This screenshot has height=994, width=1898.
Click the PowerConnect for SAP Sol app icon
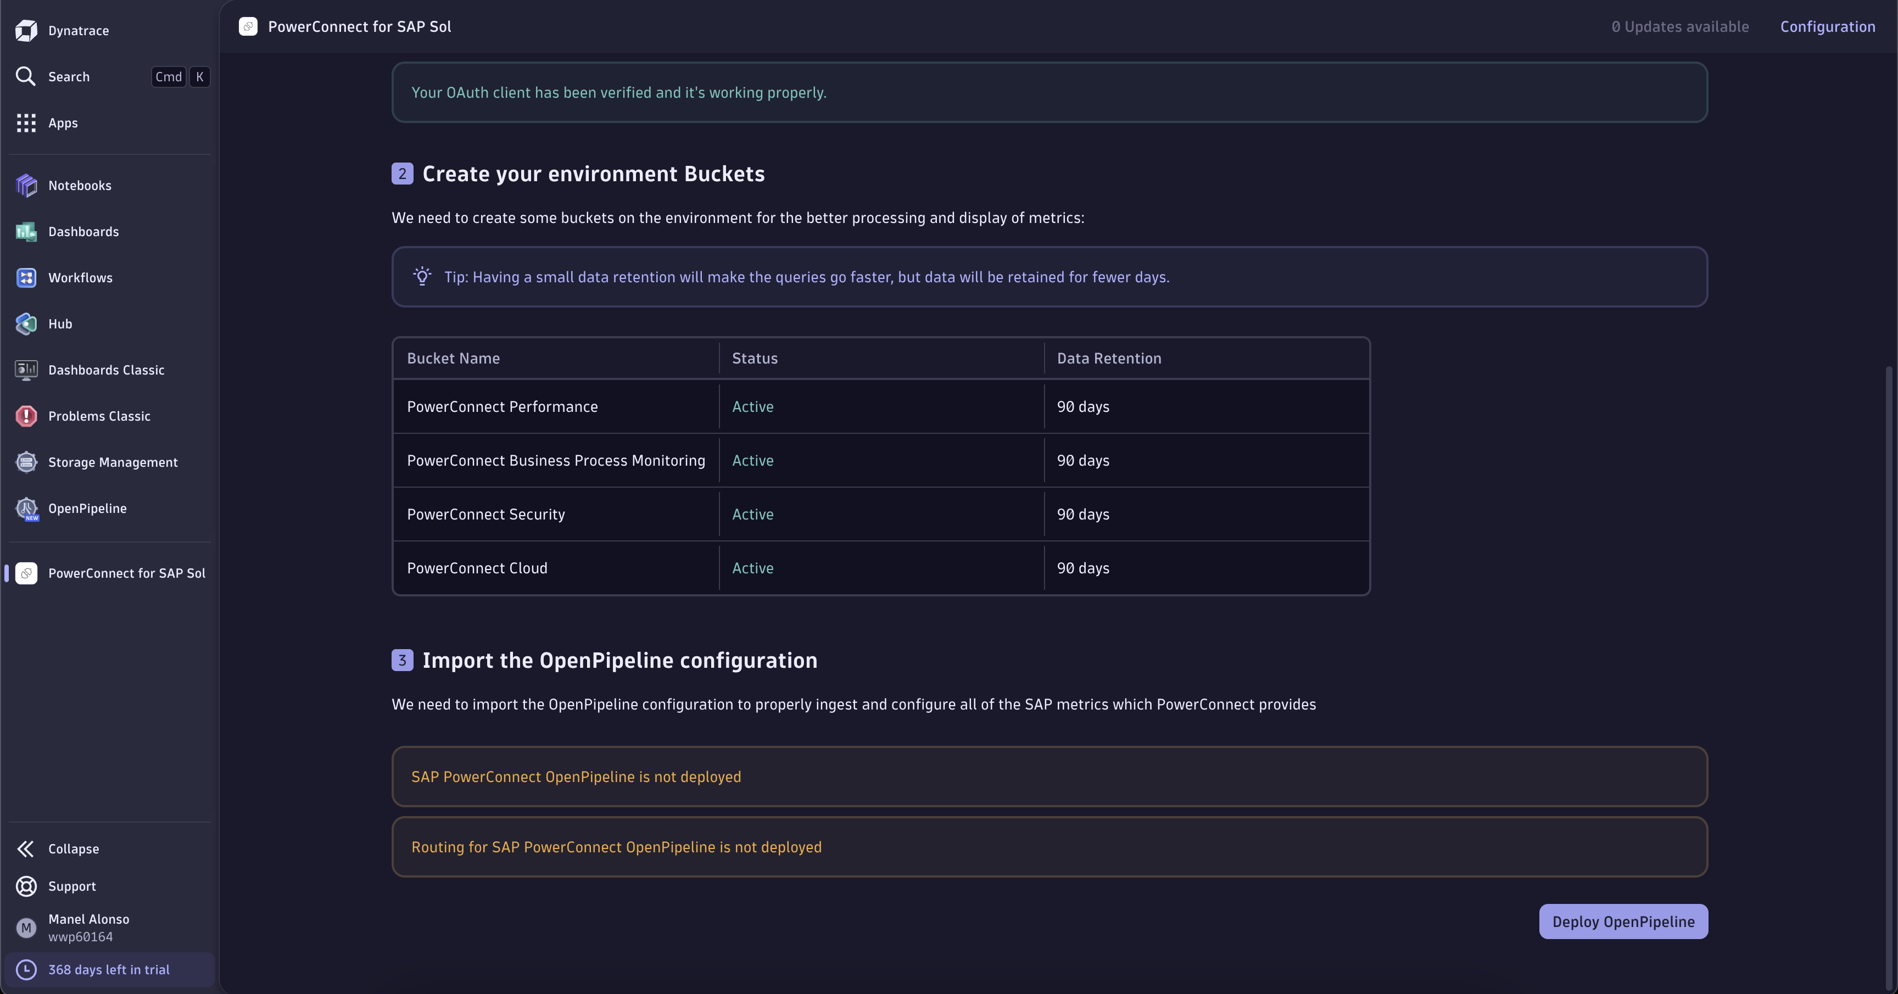pos(26,573)
